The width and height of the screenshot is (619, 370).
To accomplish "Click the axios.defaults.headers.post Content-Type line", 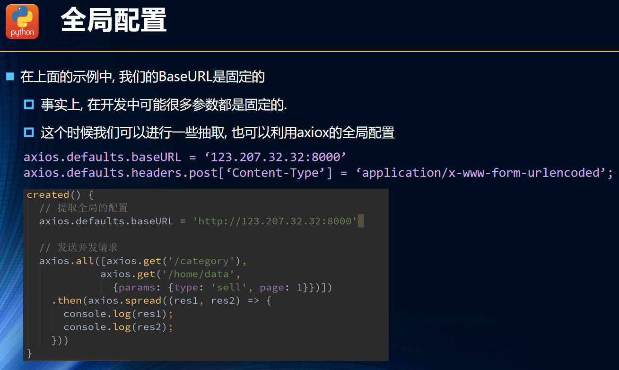I will [x=318, y=173].
